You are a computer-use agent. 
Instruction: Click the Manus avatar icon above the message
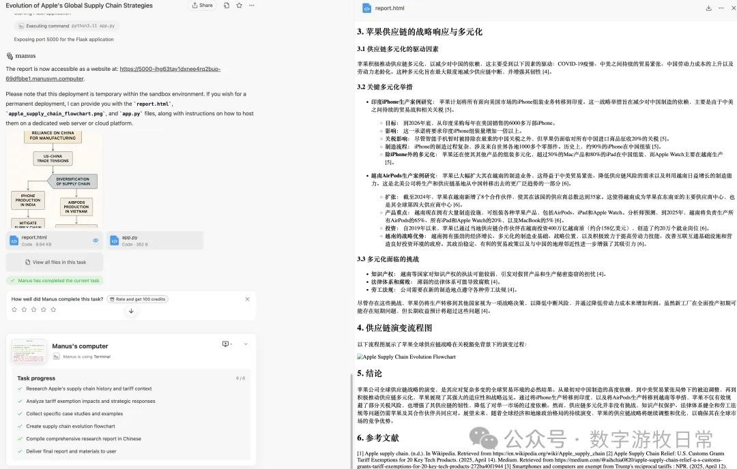(10, 55)
